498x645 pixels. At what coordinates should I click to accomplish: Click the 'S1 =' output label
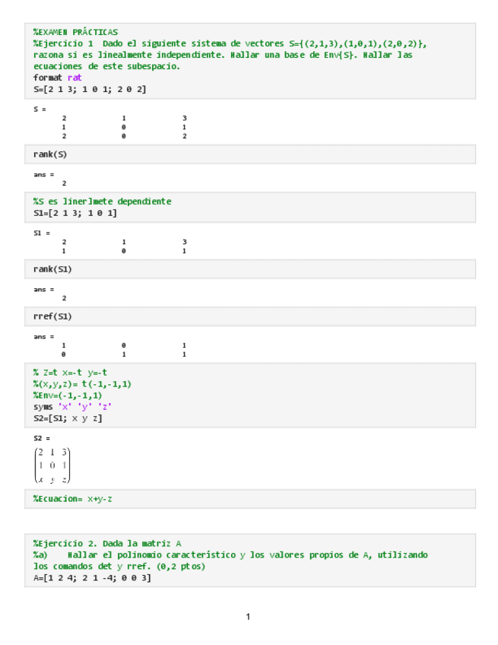coord(42,233)
